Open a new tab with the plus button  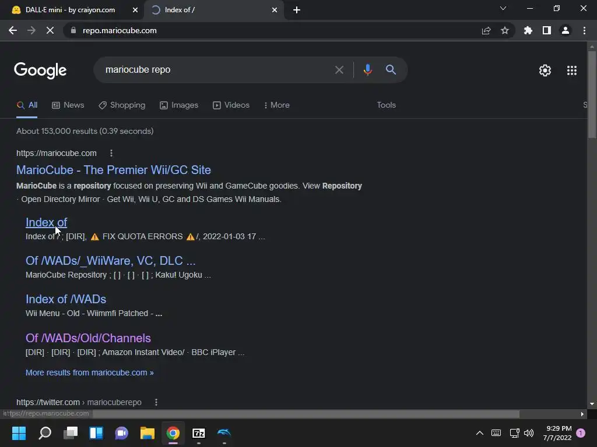click(x=297, y=10)
